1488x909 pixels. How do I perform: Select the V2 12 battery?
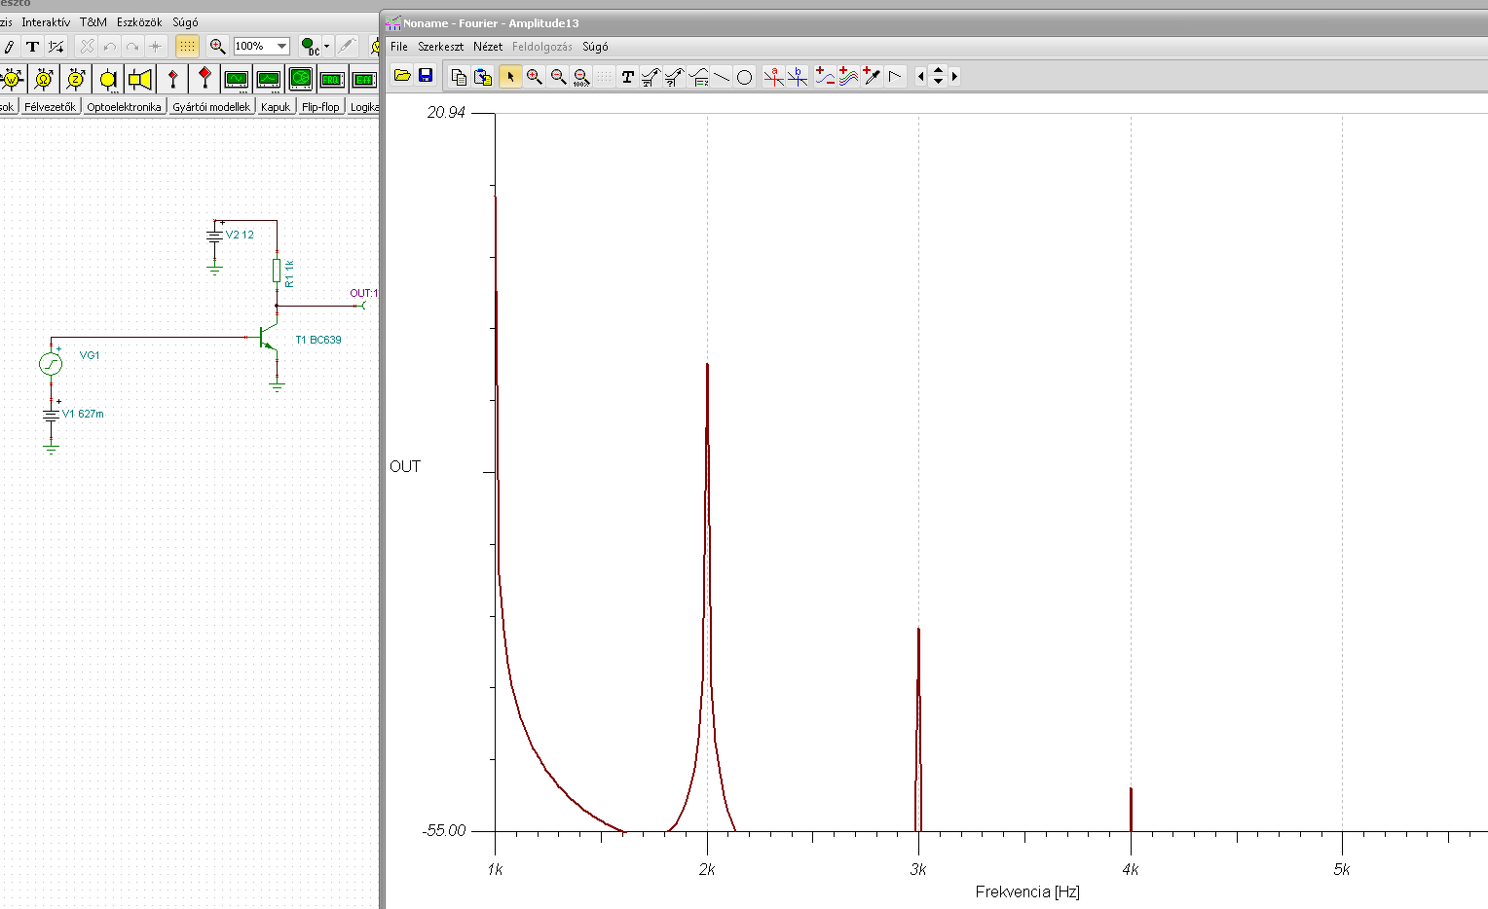(x=215, y=235)
